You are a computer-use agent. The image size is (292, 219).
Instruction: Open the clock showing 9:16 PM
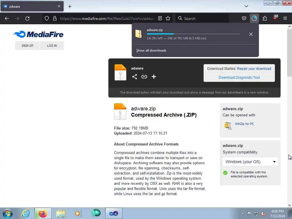tap(277, 213)
